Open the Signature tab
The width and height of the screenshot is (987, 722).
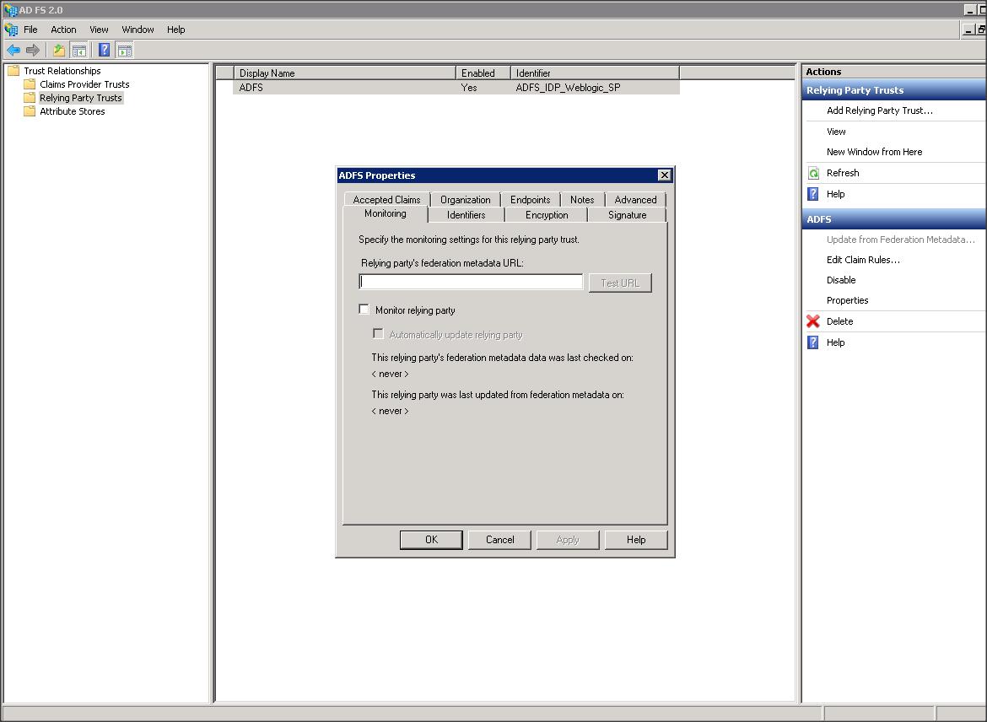coord(627,215)
